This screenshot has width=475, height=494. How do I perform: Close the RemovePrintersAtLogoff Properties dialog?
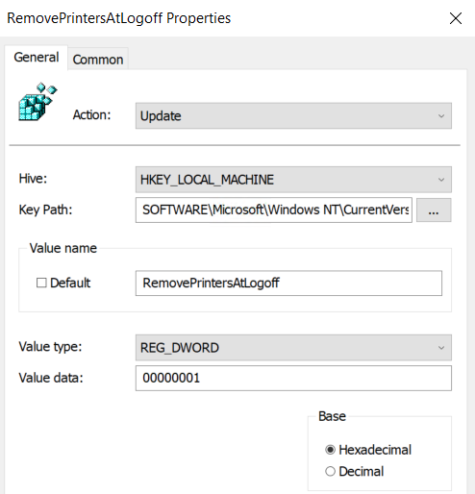(456, 18)
